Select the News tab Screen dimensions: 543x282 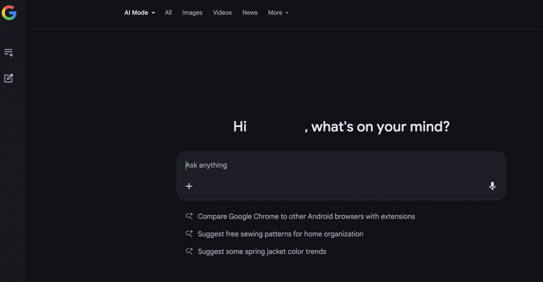coord(250,13)
